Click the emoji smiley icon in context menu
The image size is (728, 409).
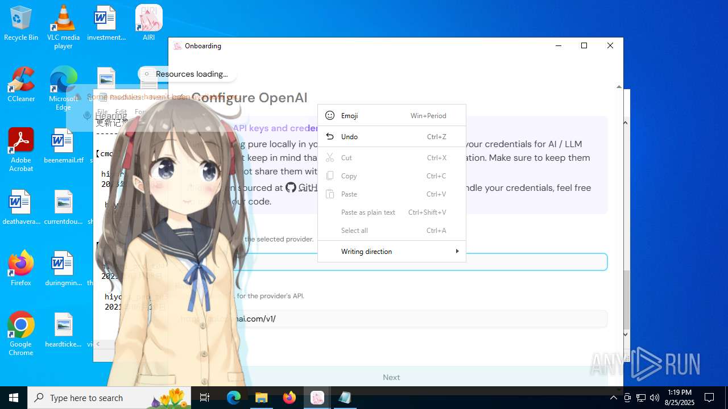(x=330, y=116)
